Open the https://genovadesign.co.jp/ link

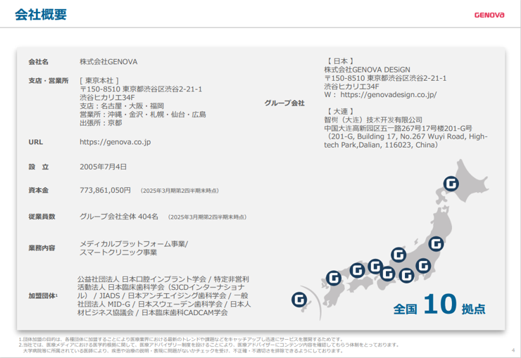[389, 95]
